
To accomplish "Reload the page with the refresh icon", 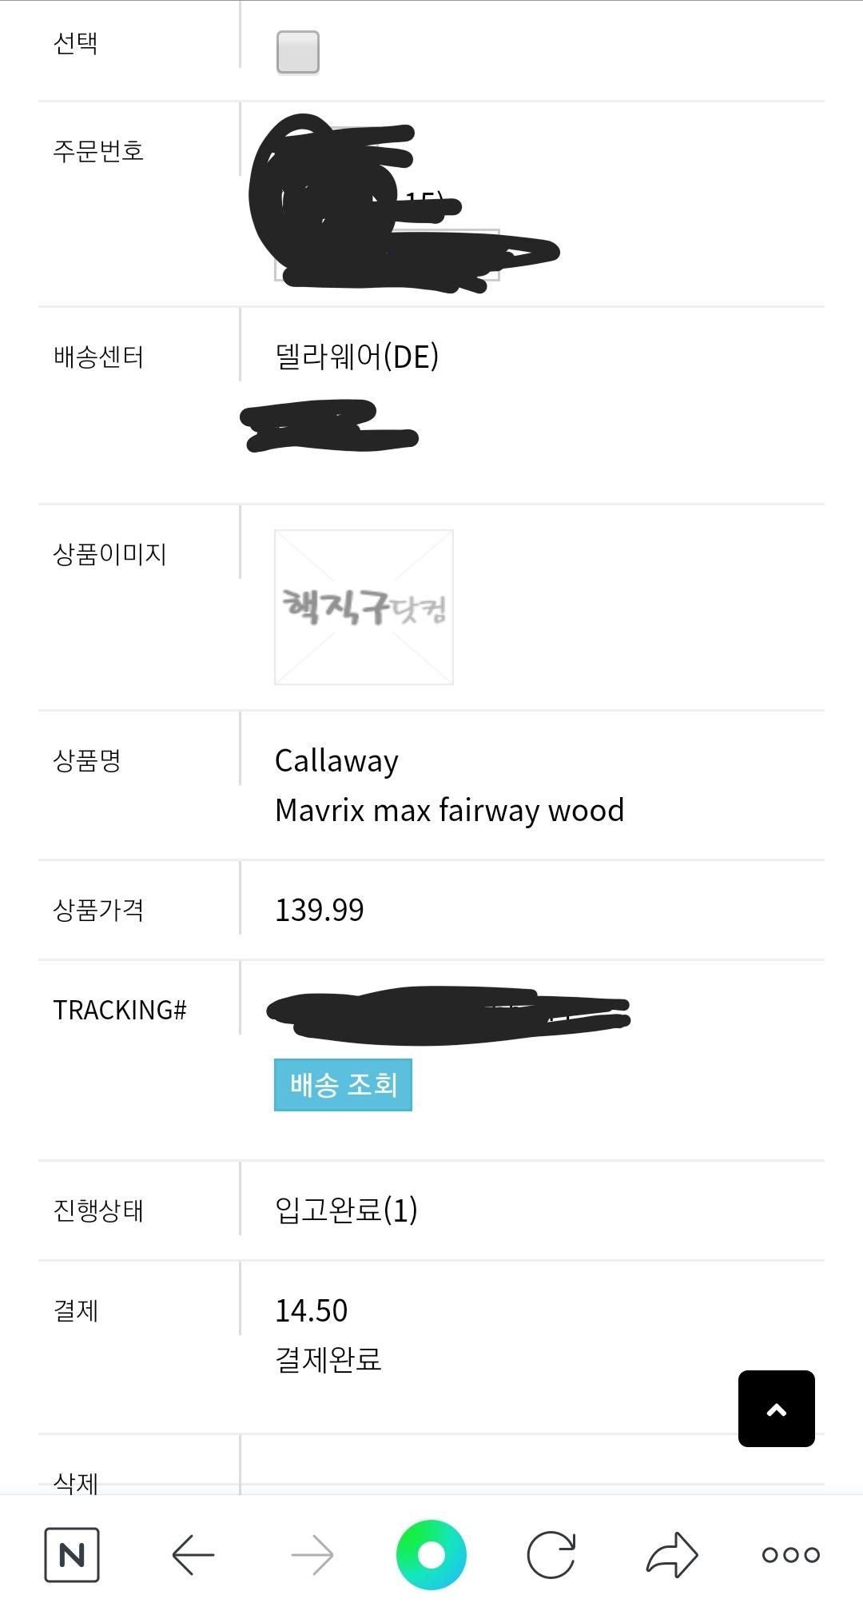I will tap(551, 1554).
